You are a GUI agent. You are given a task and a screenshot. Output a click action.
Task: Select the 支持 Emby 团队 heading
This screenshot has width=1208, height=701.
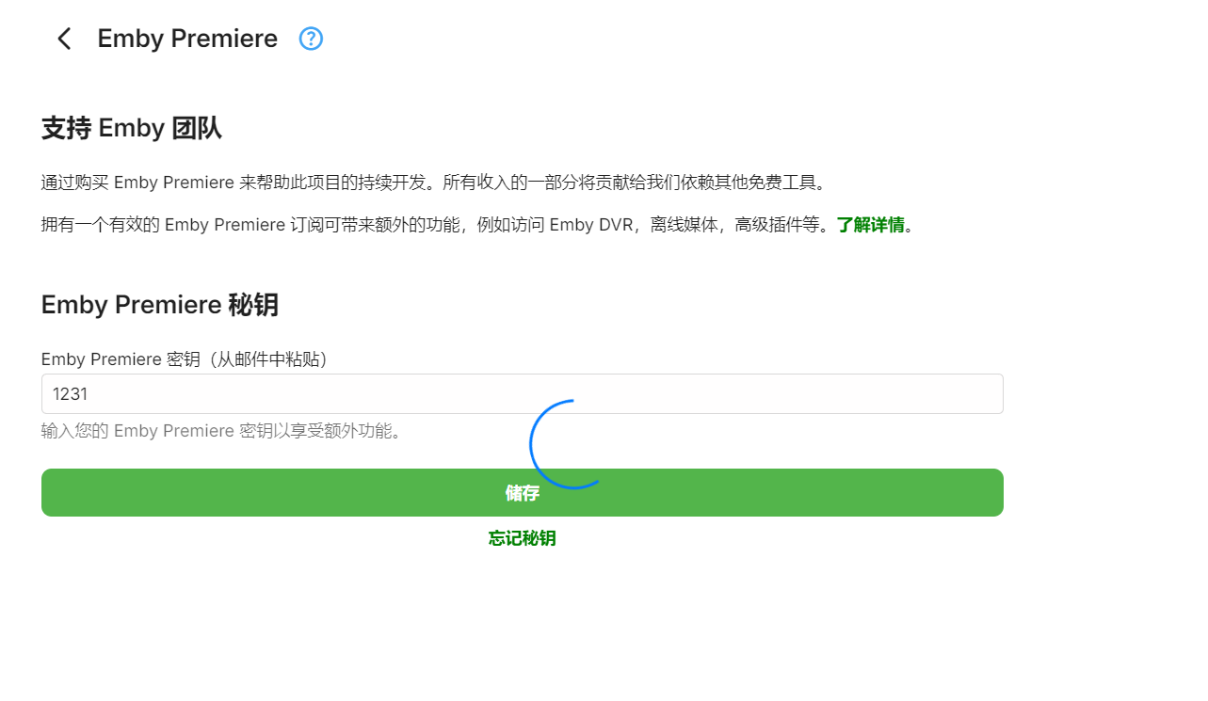[132, 128]
